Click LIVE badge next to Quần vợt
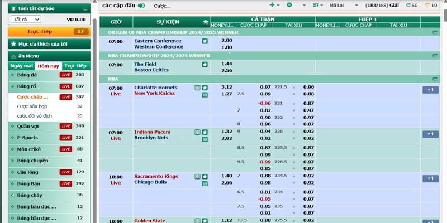Image resolution: width=447 pixels, height=223 pixels. click(x=66, y=126)
